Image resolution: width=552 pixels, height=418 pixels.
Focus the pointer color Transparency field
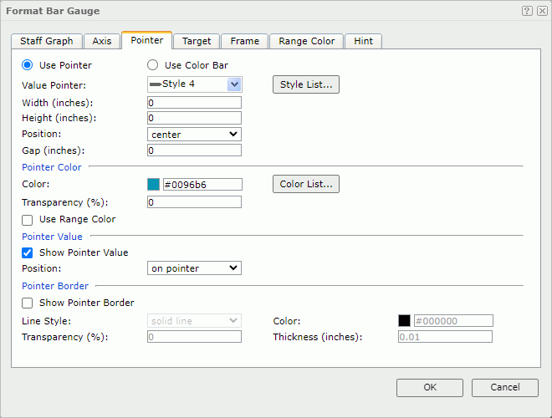pos(194,202)
